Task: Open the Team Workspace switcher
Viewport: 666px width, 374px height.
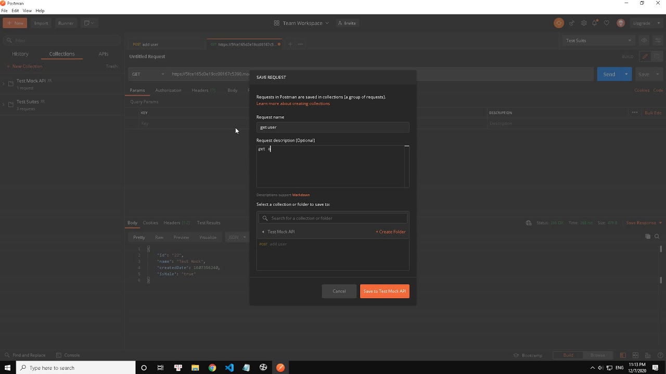Action: click(302, 23)
